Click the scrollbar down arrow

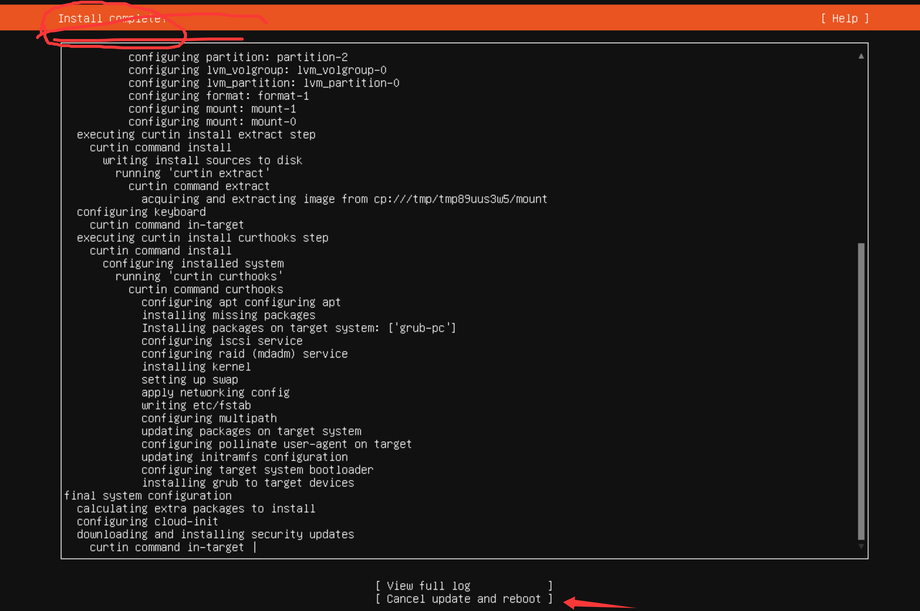(861, 546)
